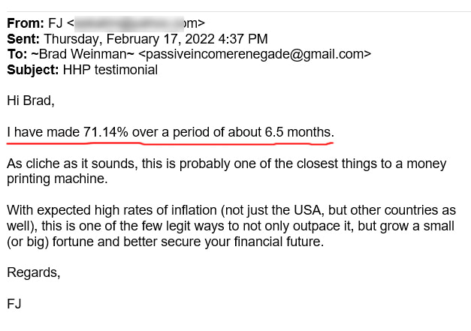Click the "printing machine" text

[55, 179]
